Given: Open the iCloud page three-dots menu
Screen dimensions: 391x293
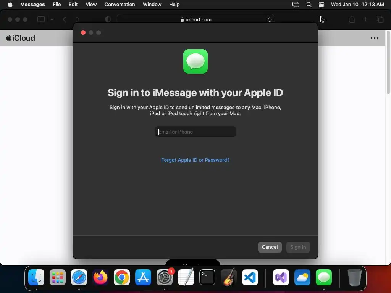Looking at the screenshot, I should pos(374,38).
